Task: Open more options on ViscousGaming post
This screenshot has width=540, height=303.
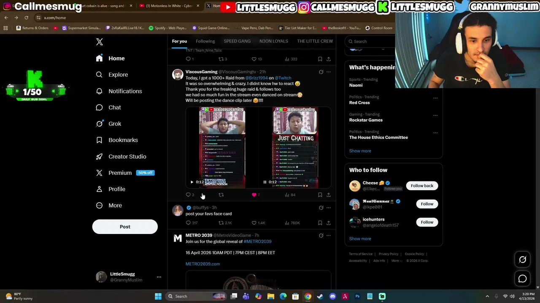Action: tap(329, 72)
